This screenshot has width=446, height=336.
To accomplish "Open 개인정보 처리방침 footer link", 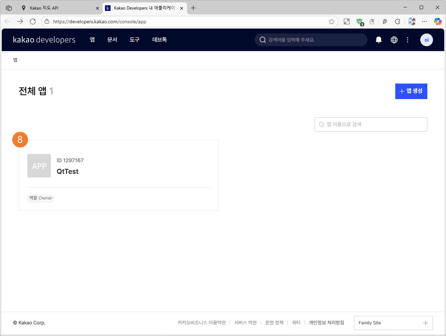I will (326, 323).
